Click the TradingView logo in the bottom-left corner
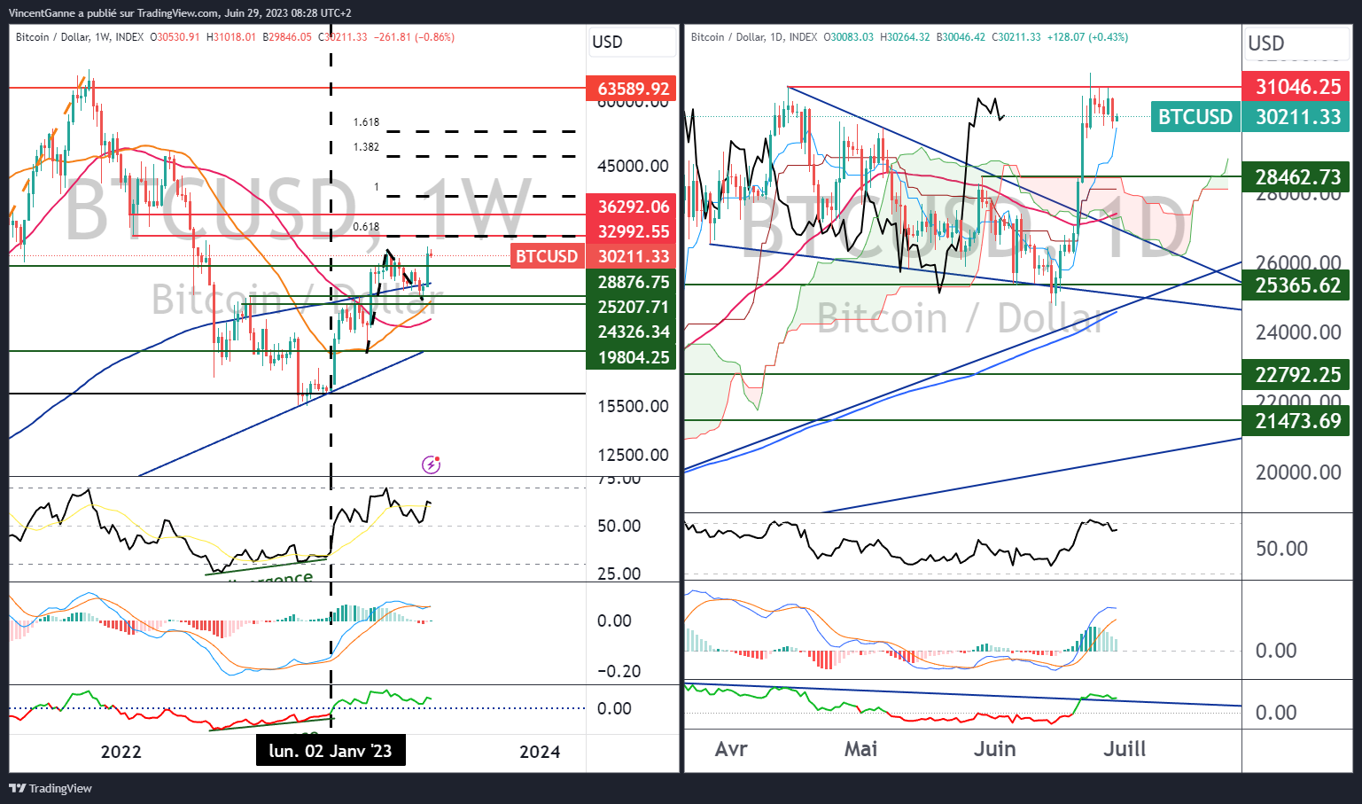Image resolution: width=1362 pixels, height=804 pixels. click(51, 788)
